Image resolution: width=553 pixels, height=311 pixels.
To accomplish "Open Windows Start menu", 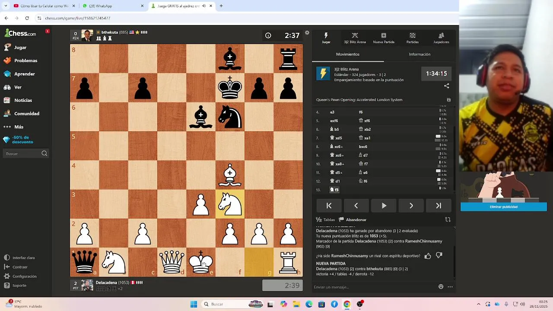I will click(x=194, y=304).
